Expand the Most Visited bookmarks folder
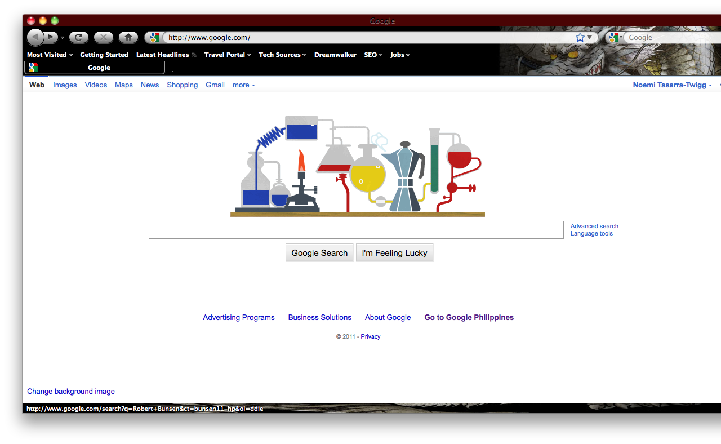 pyautogui.click(x=50, y=55)
